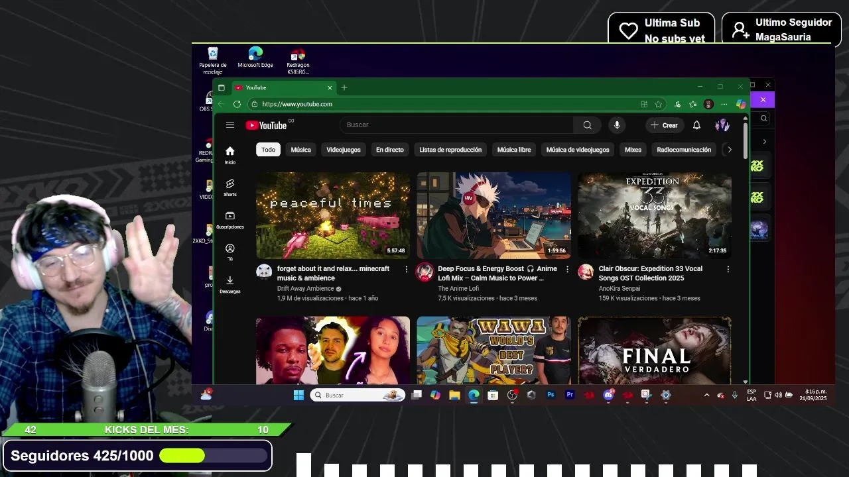The height and width of the screenshot is (477, 849).
Task: Open Discord from the taskbar
Action: coord(608,395)
